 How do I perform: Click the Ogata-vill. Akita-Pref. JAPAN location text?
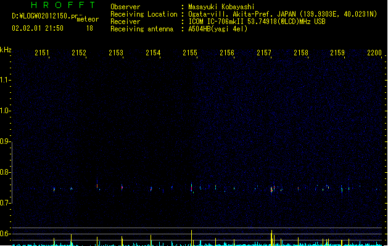click(x=283, y=14)
